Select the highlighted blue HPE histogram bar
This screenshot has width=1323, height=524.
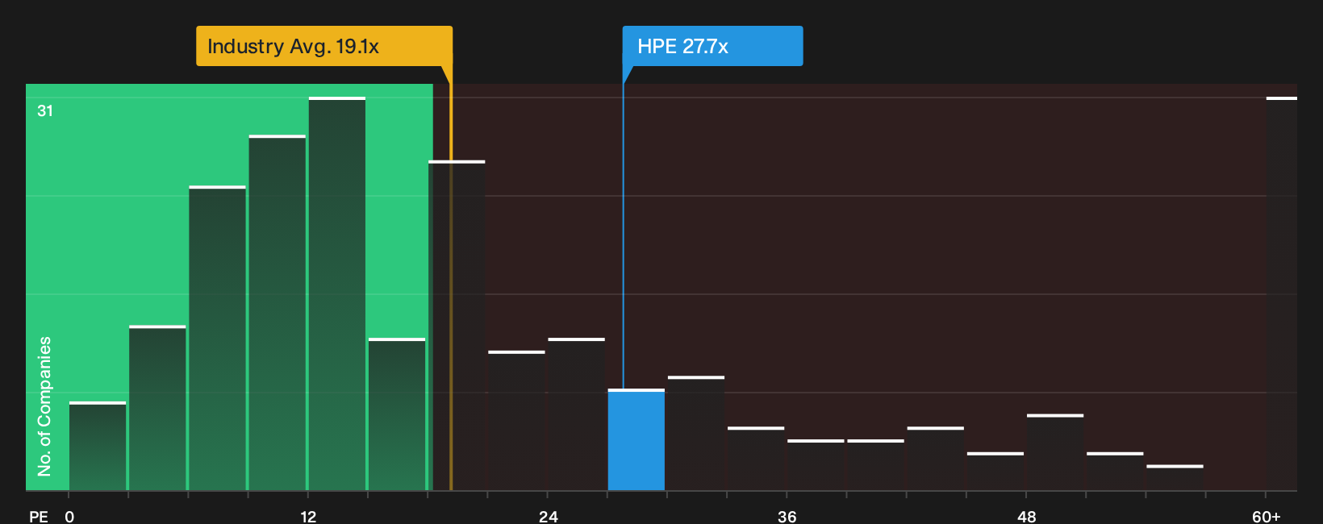click(636, 440)
